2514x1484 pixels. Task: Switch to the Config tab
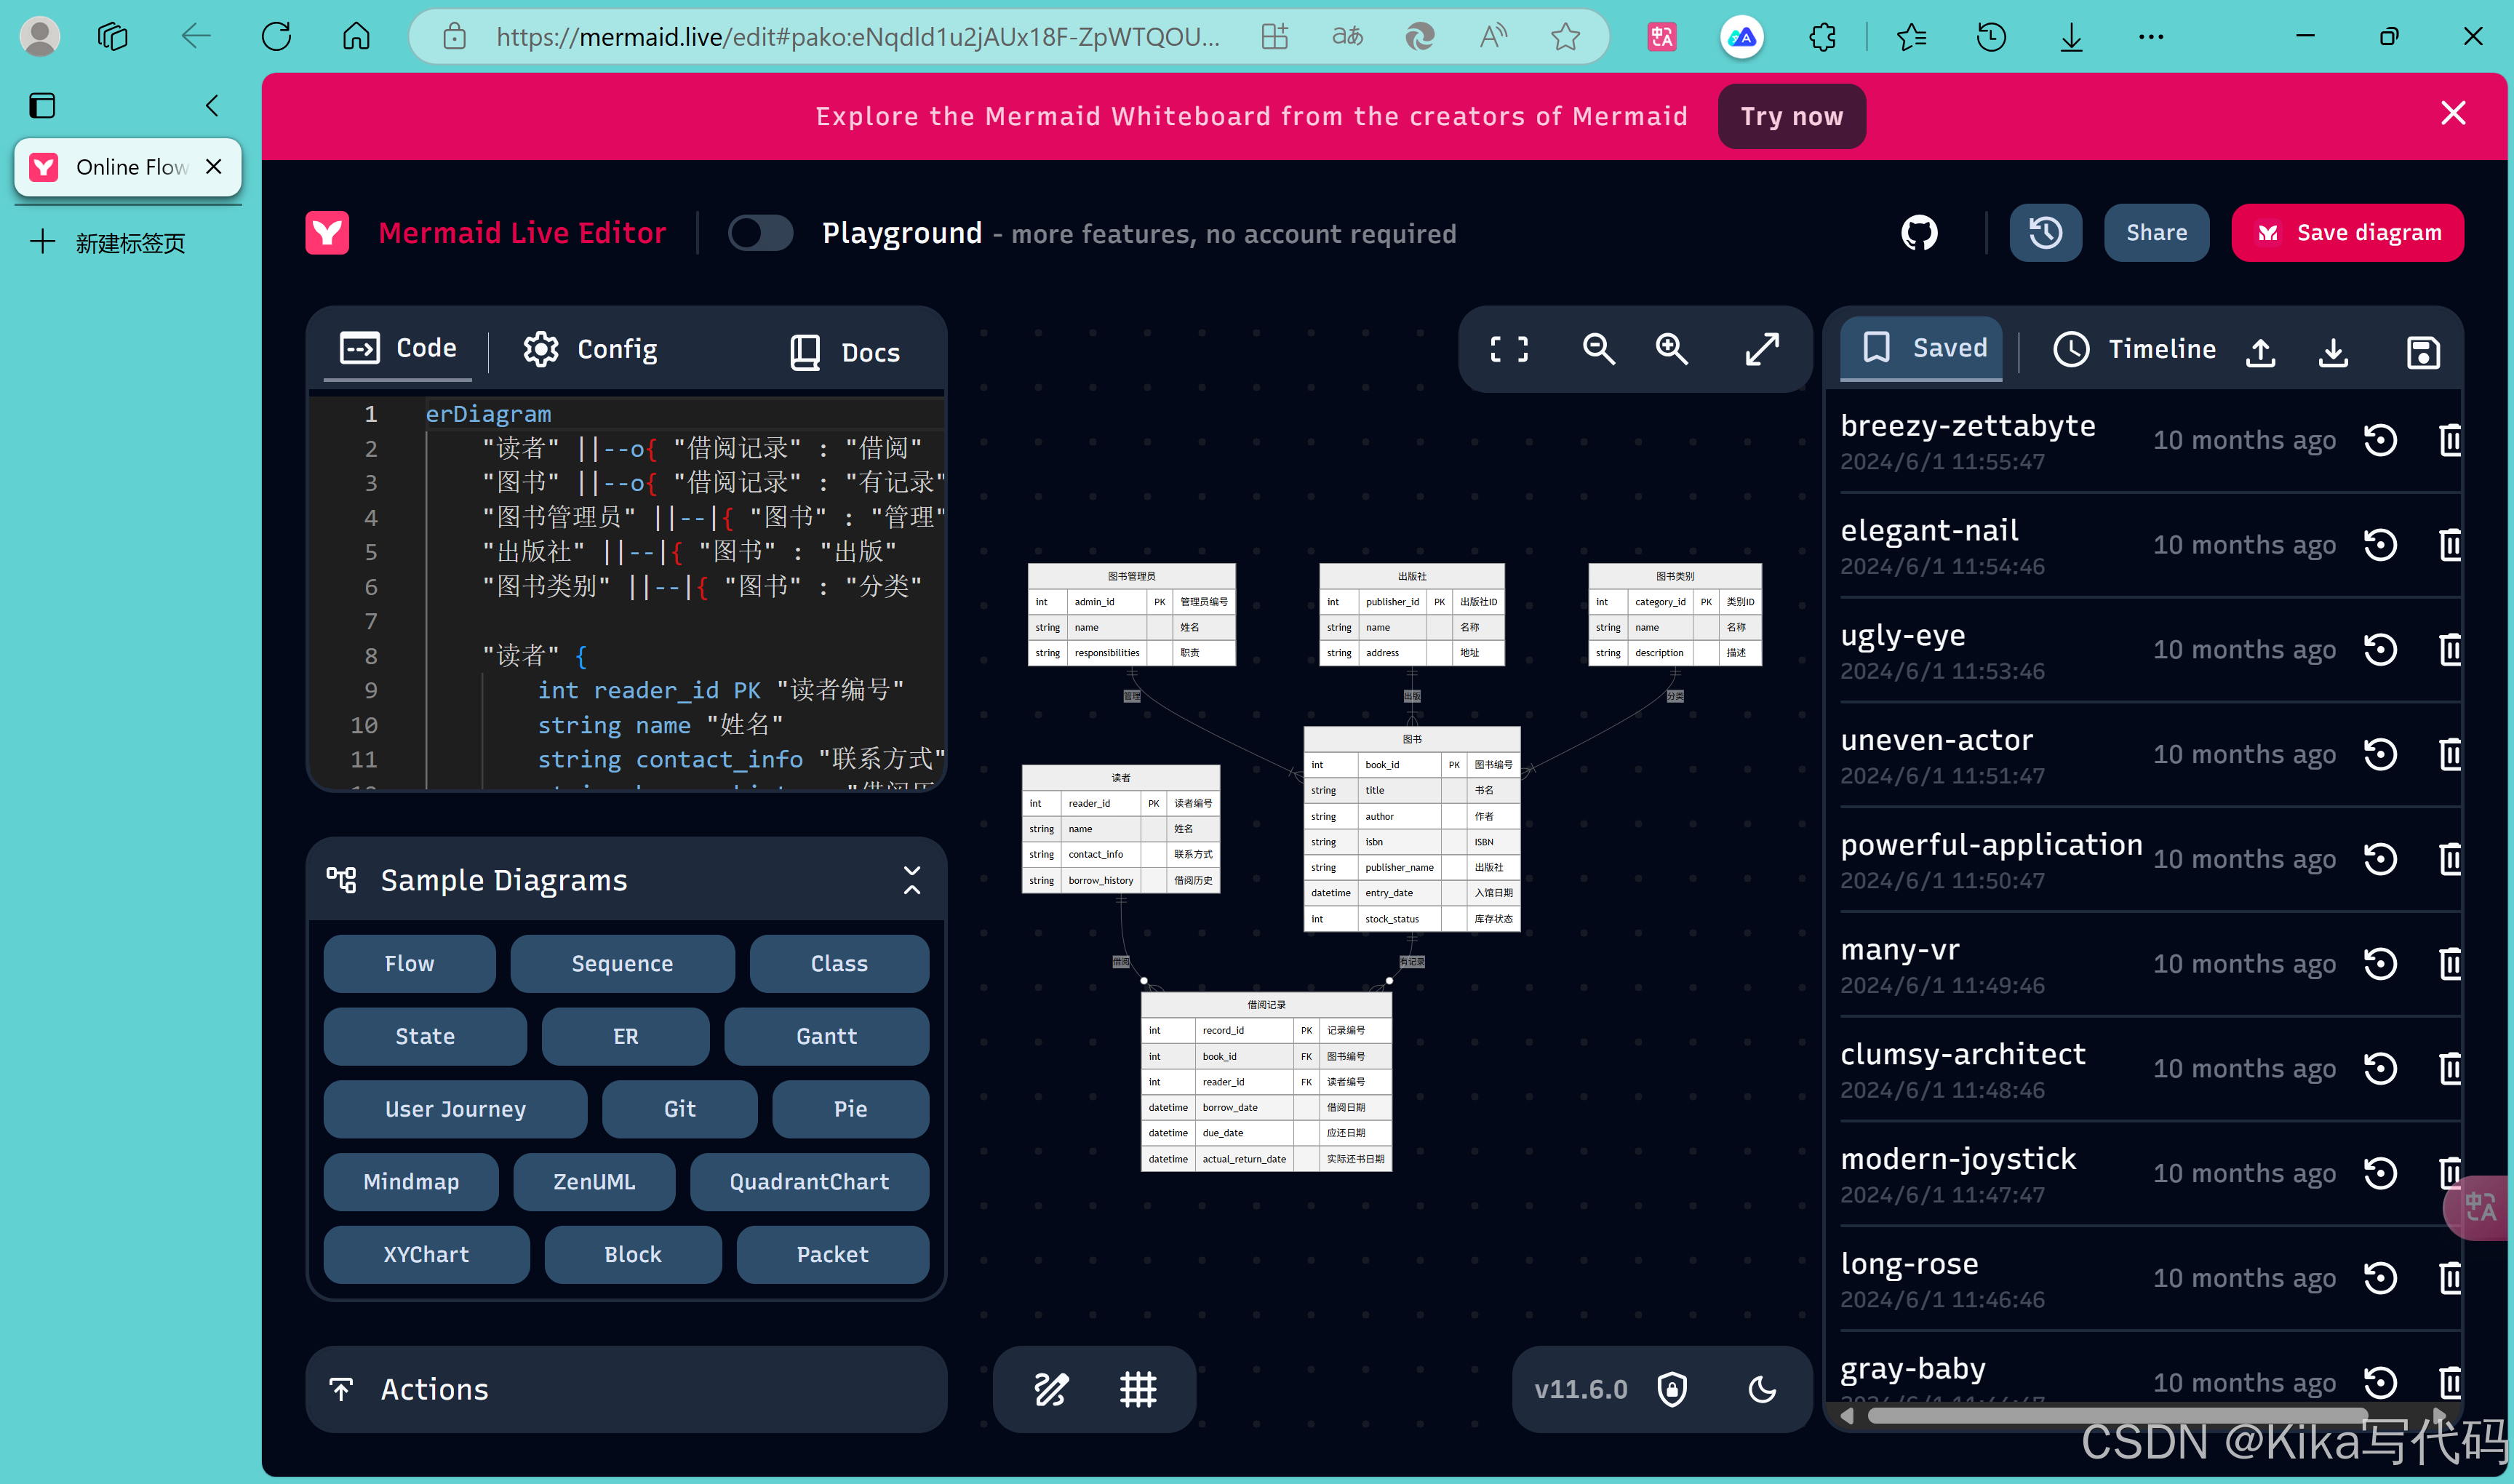pyautogui.click(x=590, y=349)
